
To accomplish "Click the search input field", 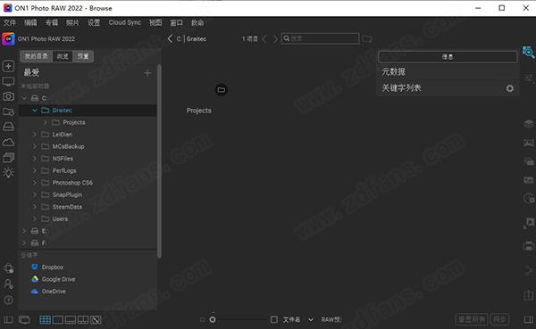I will 321,38.
